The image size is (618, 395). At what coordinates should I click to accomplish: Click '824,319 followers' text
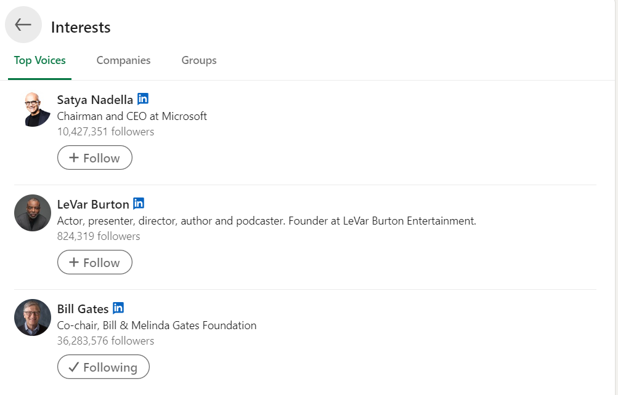[99, 236]
